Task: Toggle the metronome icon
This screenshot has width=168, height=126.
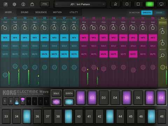Action: 115,4
